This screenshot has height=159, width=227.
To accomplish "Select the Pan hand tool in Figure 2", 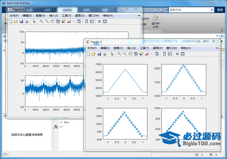I will point(130,54).
